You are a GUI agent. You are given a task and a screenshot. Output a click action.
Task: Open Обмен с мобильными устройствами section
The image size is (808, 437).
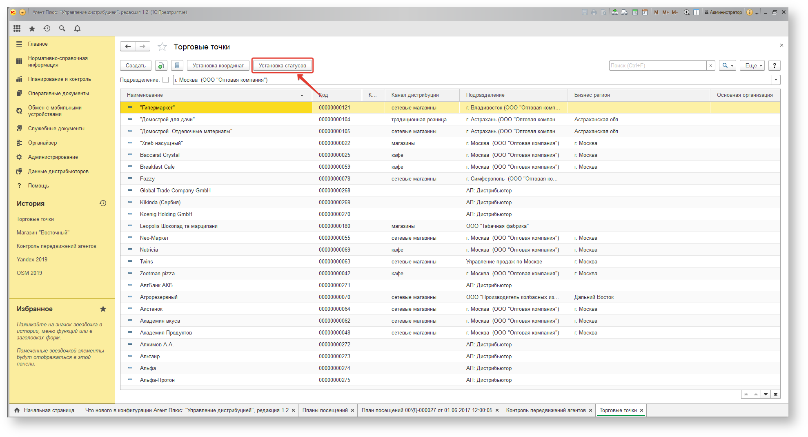pos(62,111)
